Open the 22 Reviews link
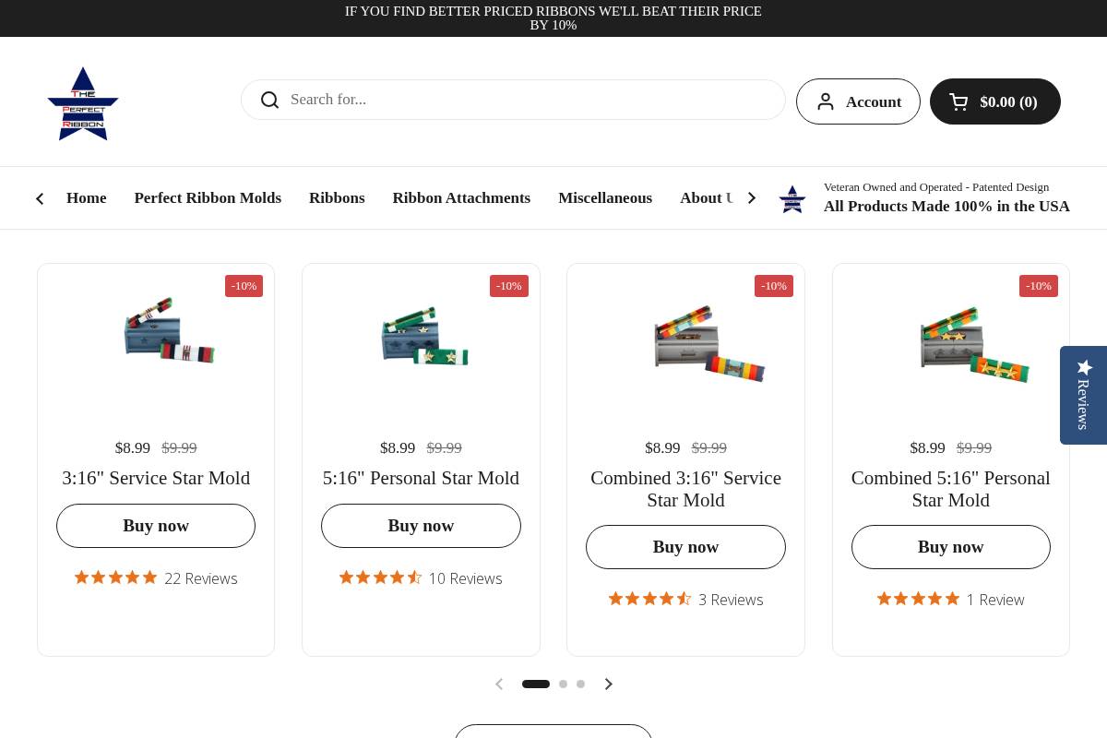This screenshot has height=738, width=1107. click(201, 578)
